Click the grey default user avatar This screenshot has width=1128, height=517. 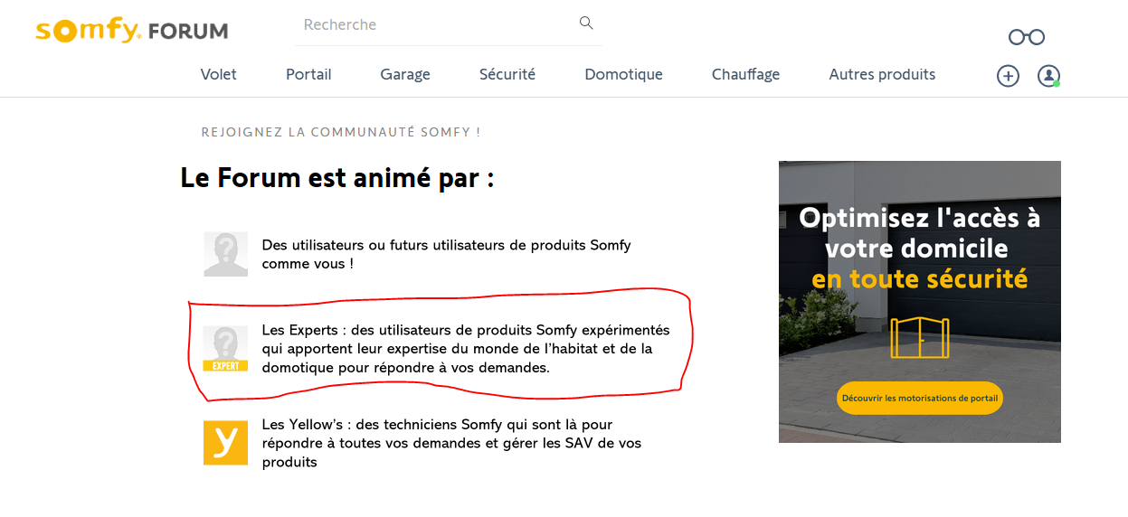(x=225, y=254)
